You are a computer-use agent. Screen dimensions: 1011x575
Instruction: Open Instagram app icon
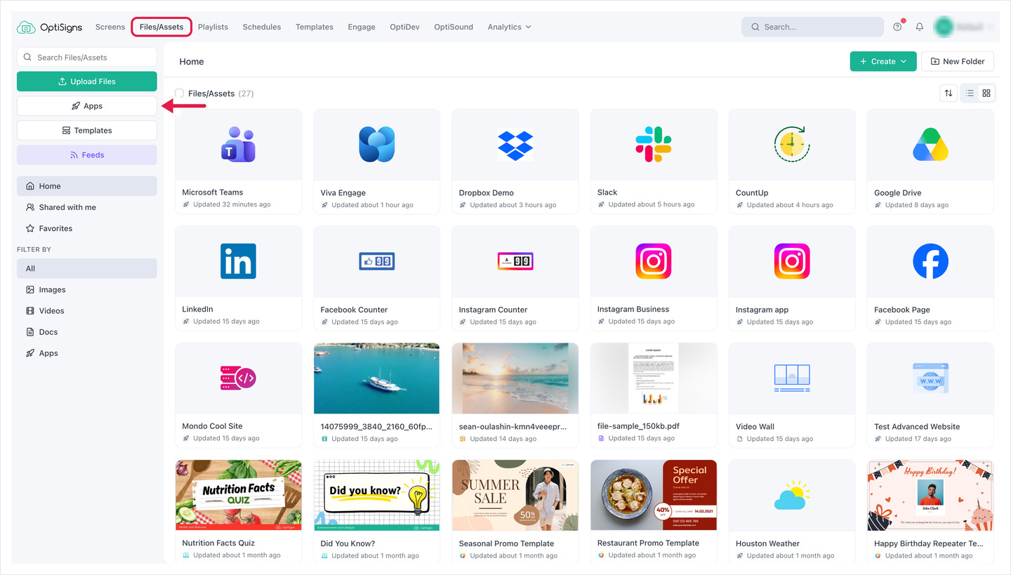[x=792, y=261]
